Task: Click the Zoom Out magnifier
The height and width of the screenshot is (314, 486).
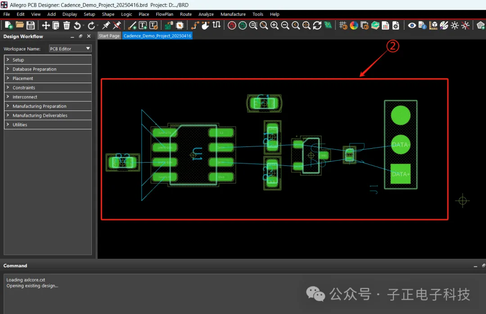Action: click(285, 25)
